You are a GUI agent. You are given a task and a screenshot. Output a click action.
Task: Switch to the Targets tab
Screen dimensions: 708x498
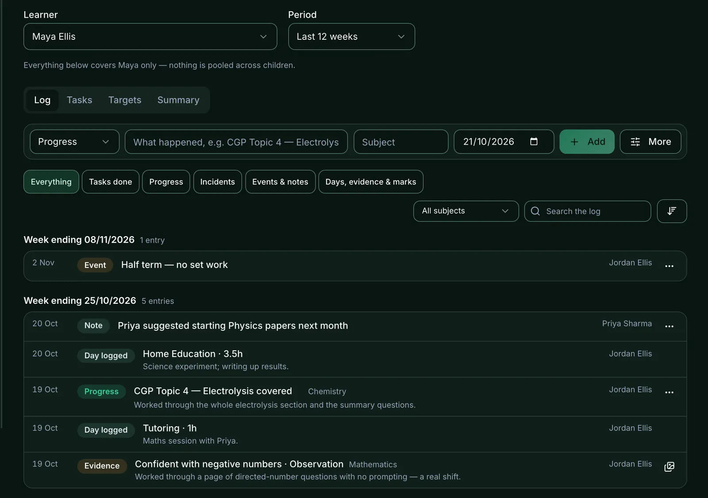(125, 100)
